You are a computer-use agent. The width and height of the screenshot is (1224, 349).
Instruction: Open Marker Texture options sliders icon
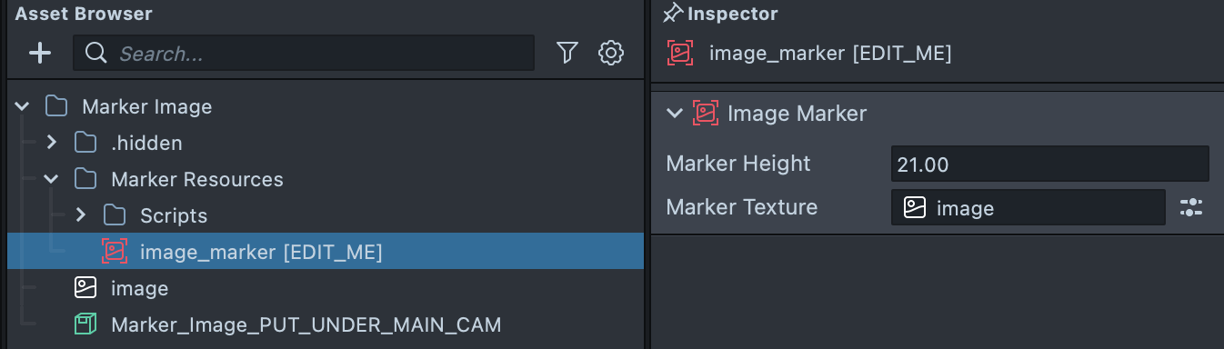1191,207
